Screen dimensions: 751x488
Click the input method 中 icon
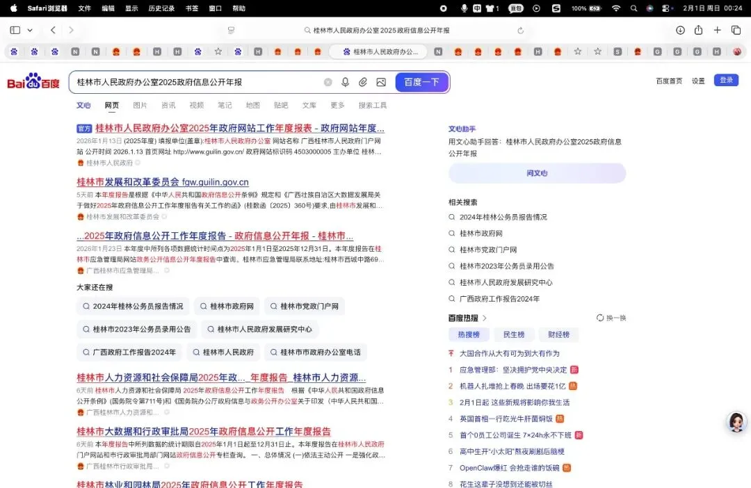tap(477, 8)
